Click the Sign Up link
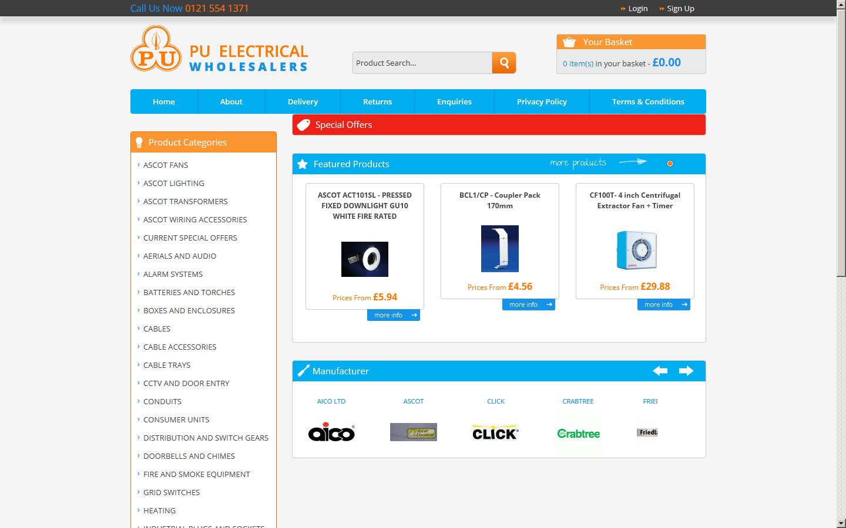This screenshot has width=846, height=528. (680, 8)
